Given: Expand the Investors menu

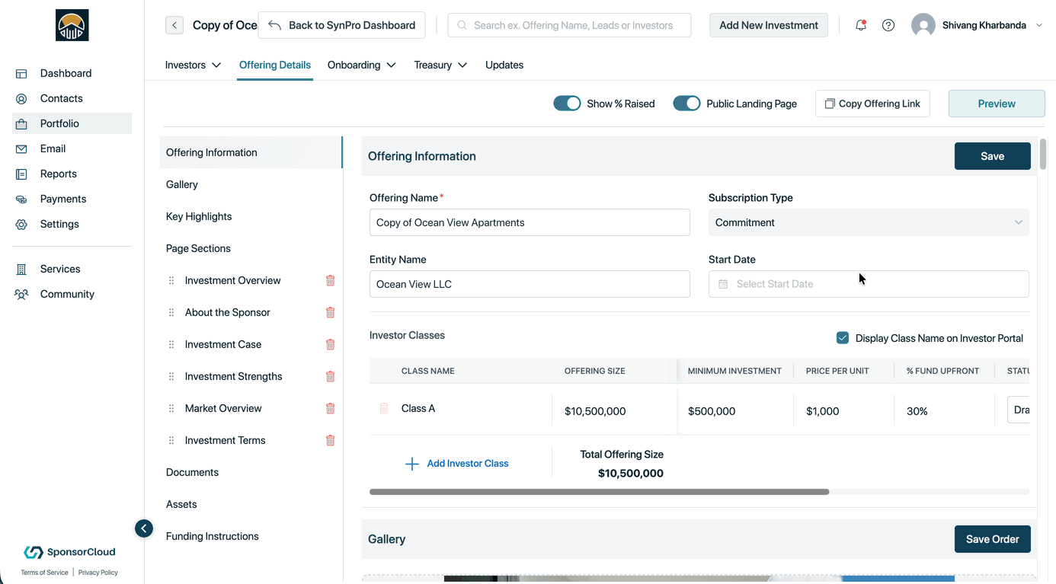Looking at the screenshot, I should pyautogui.click(x=193, y=65).
